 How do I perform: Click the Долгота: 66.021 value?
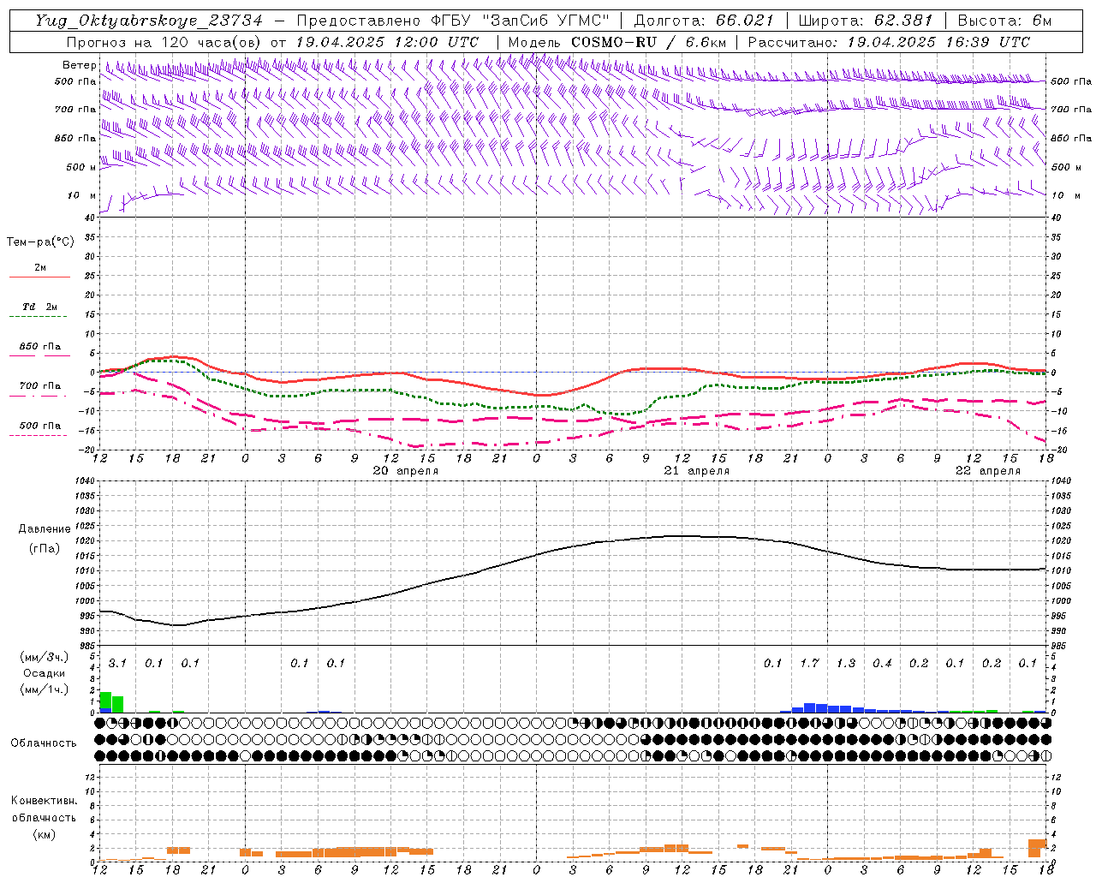pos(704,21)
